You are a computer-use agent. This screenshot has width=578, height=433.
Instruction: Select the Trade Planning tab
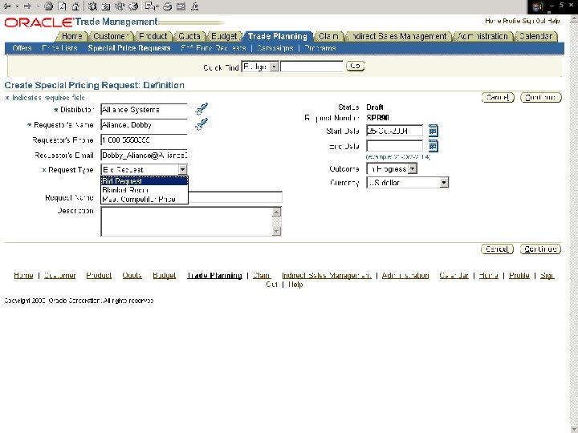(x=277, y=36)
